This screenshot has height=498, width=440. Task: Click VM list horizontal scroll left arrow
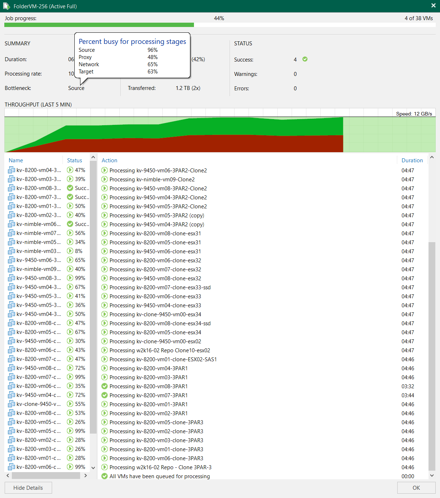8,475
